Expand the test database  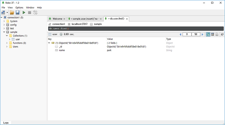(x=4, y=28)
